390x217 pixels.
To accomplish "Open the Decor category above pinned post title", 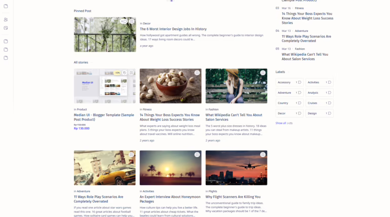I will pos(147,23).
